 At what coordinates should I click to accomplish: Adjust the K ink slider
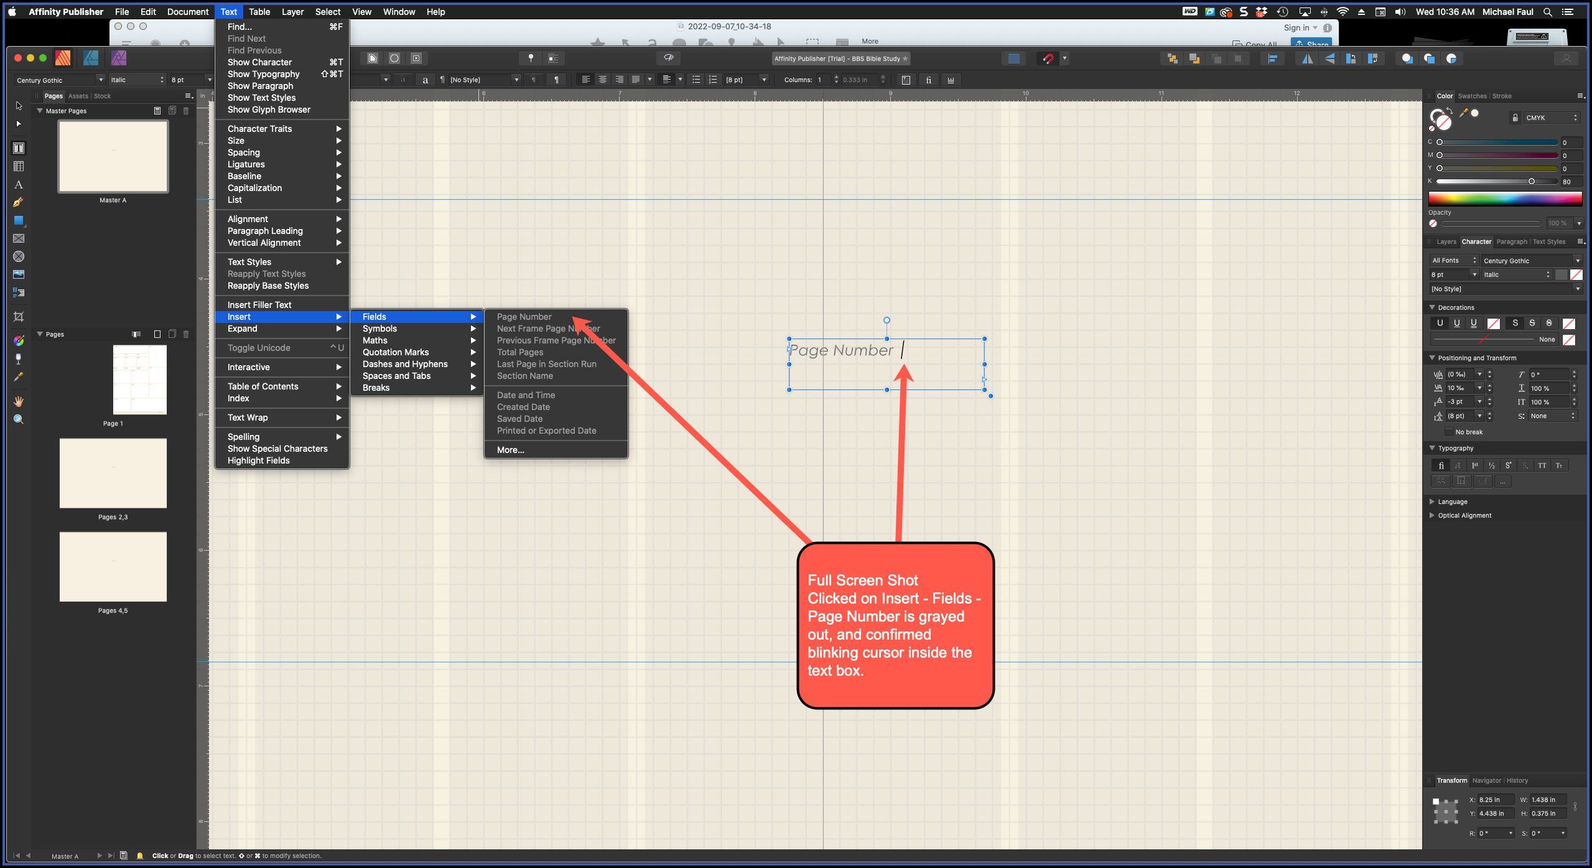click(1532, 181)
